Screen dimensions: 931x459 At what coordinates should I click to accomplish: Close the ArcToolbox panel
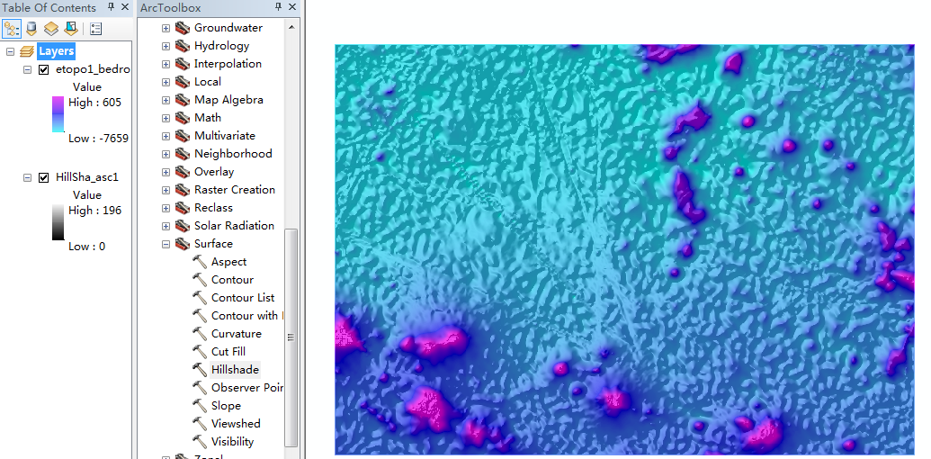(x=292, y=7)
